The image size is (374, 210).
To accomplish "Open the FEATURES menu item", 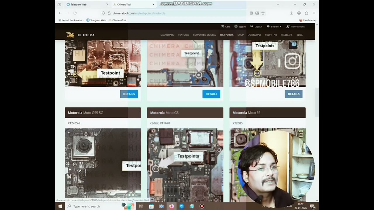I will click(184, 35).
